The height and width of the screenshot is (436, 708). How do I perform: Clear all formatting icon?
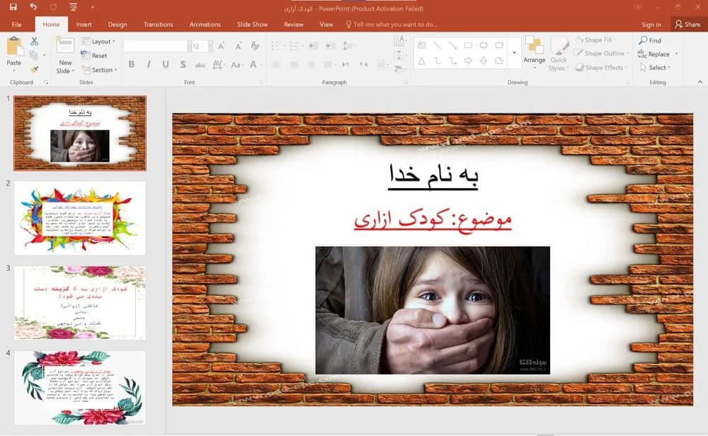[x=255, y=45]
